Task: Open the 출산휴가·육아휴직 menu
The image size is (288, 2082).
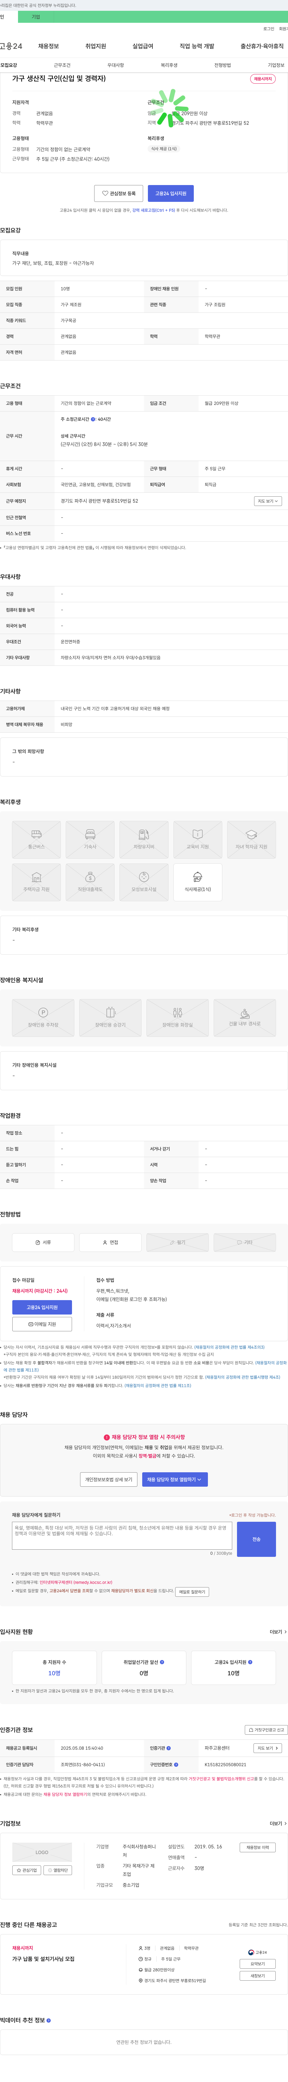Action: [x=262, y=46]
